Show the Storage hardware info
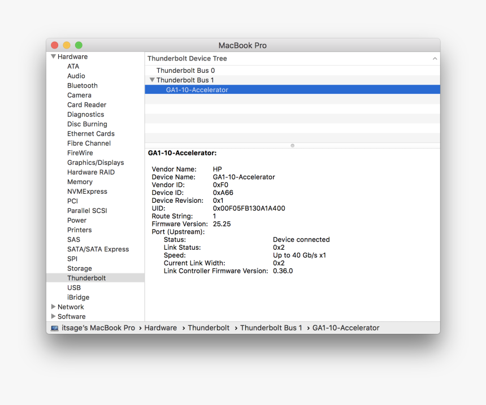This screenshot has width=486, height=405. tap(80, 268)
